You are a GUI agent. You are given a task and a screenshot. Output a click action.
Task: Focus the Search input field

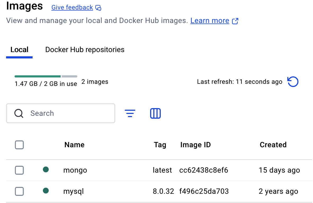point(69,113)
